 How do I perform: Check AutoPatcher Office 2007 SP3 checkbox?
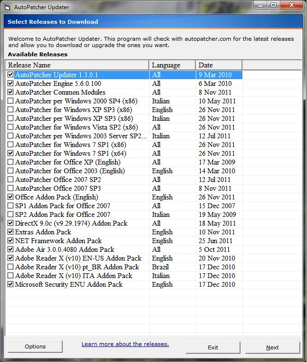[10, 188]
